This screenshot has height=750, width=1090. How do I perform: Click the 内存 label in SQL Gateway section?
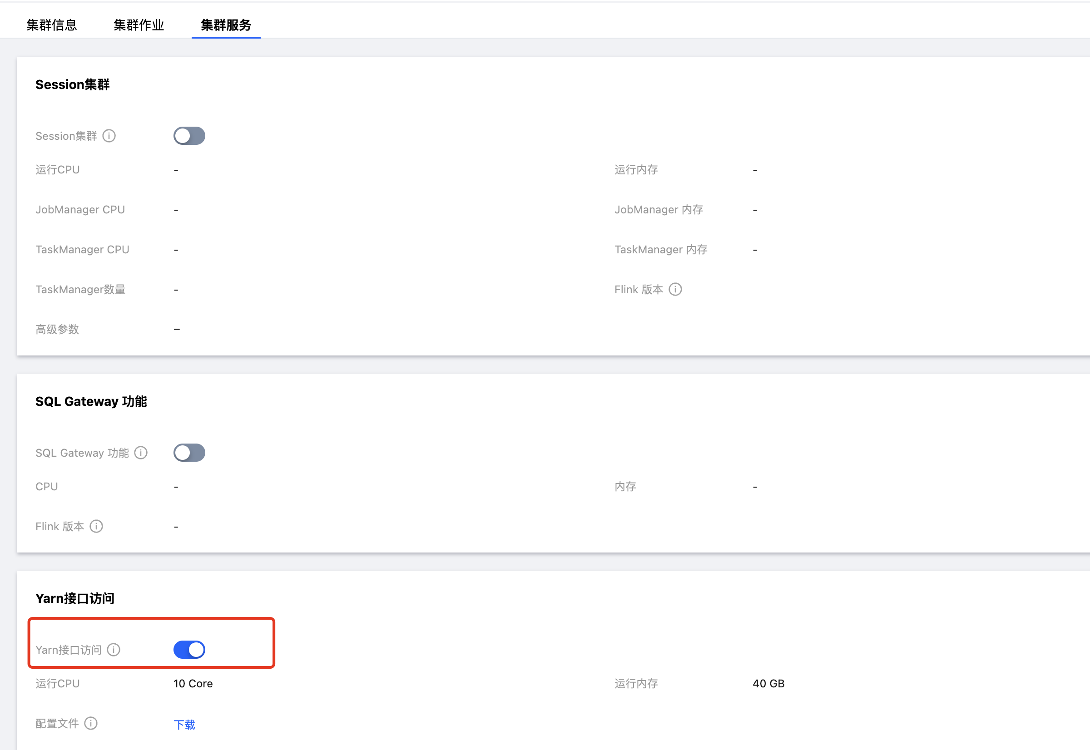(625, 486)
